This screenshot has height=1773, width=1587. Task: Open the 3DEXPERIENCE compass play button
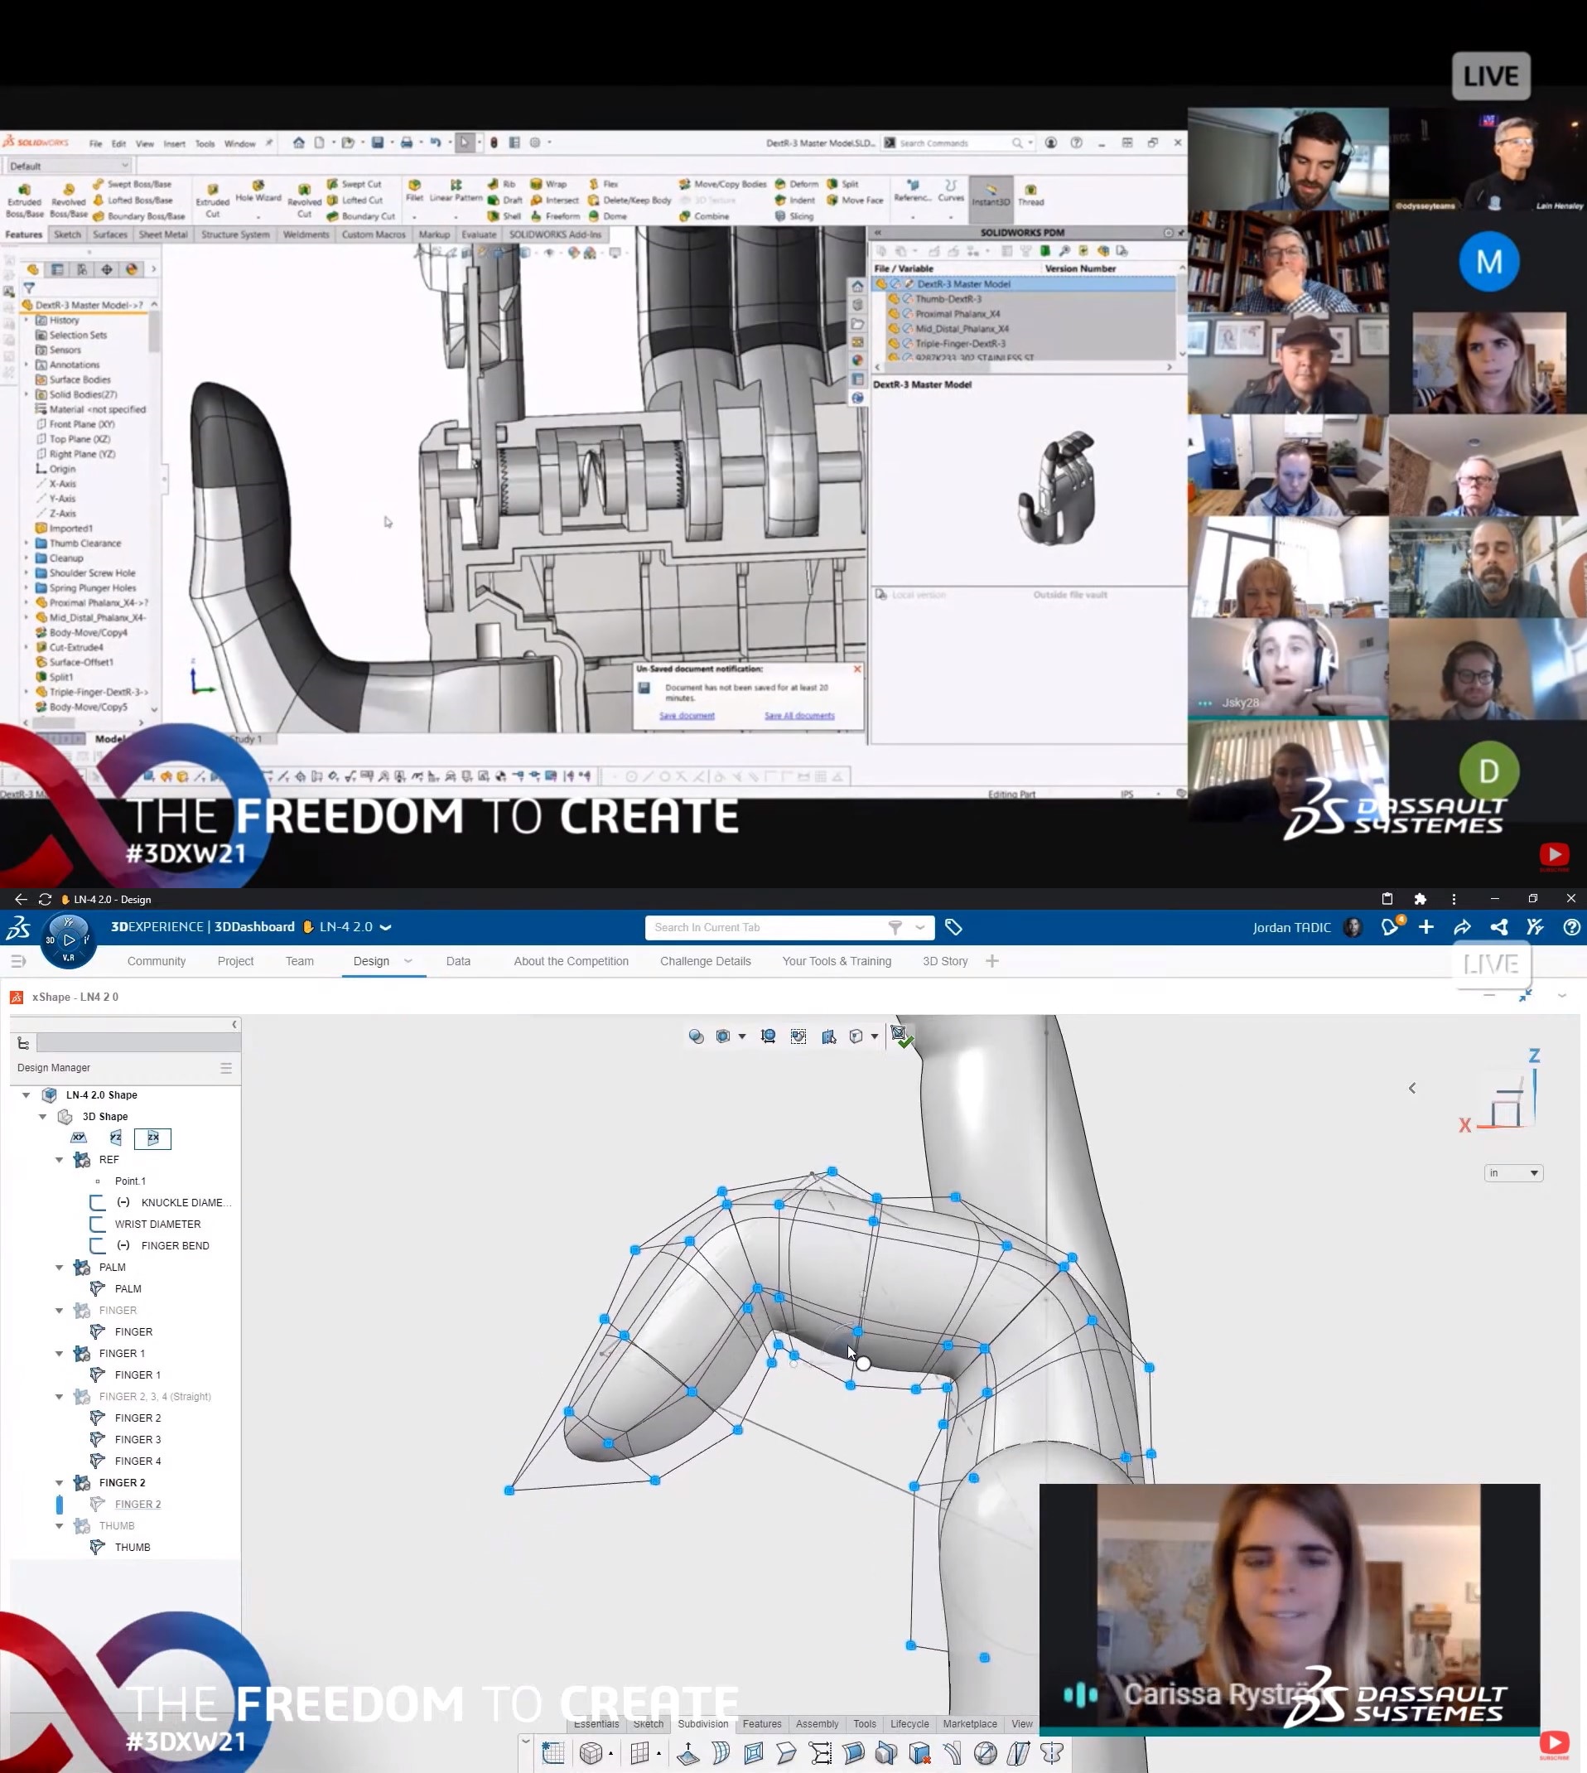[x=69, y=940]
